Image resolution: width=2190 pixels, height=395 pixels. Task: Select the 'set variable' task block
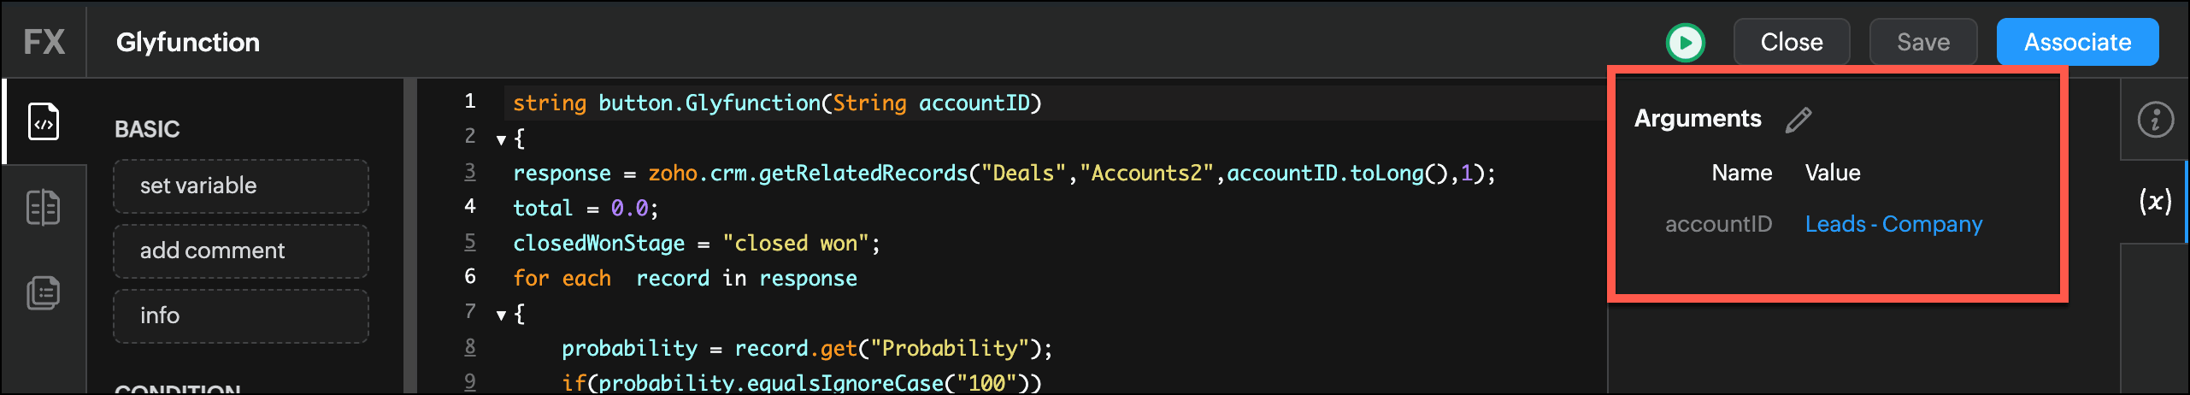241,186
